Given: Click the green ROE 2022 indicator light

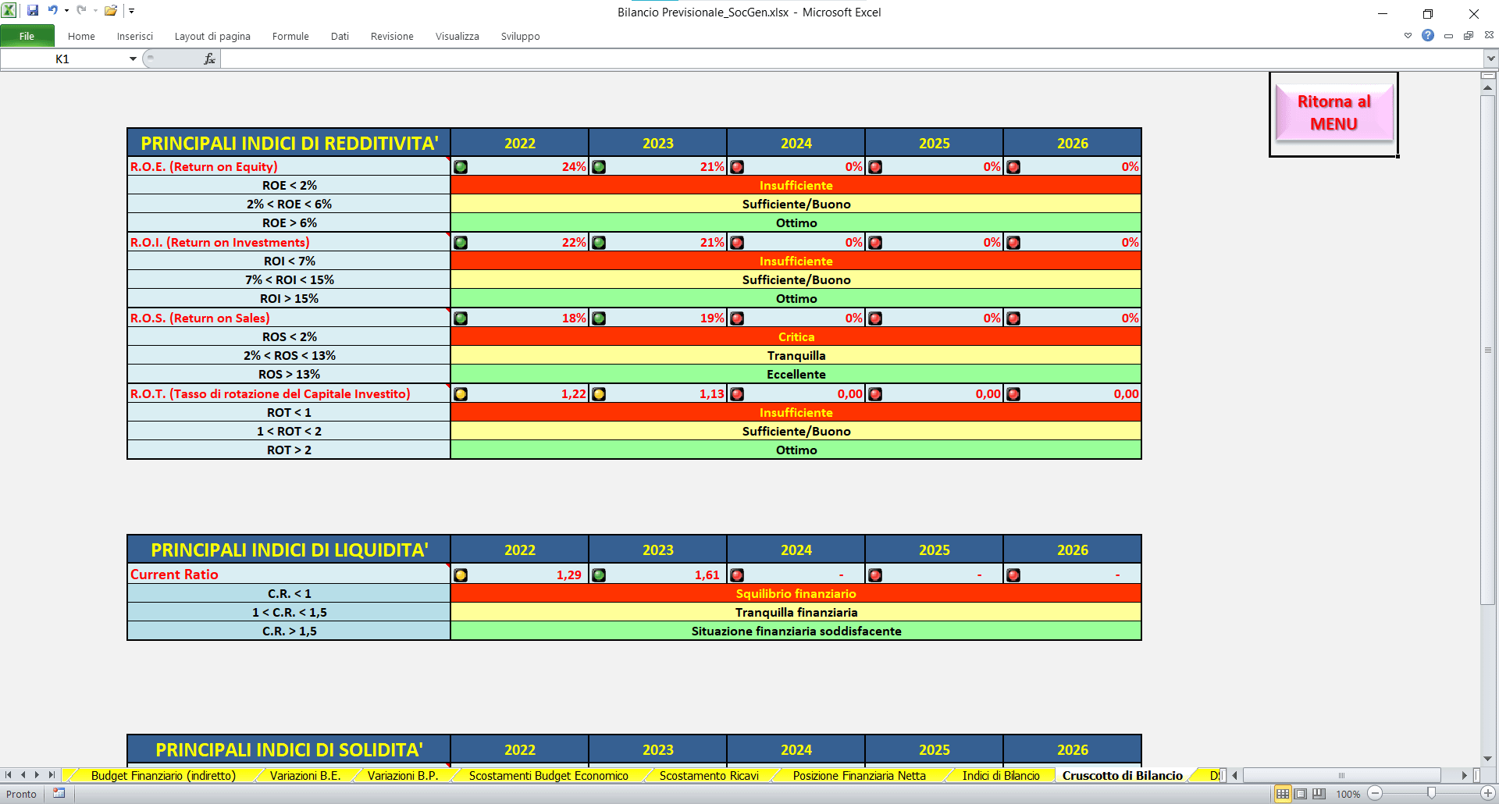Looking at the screenshot, I should click(461, 167).
